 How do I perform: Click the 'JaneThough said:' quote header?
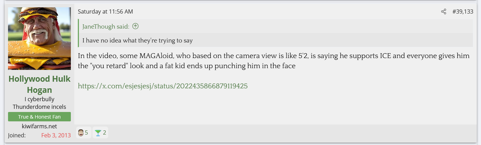pos(105,26)
